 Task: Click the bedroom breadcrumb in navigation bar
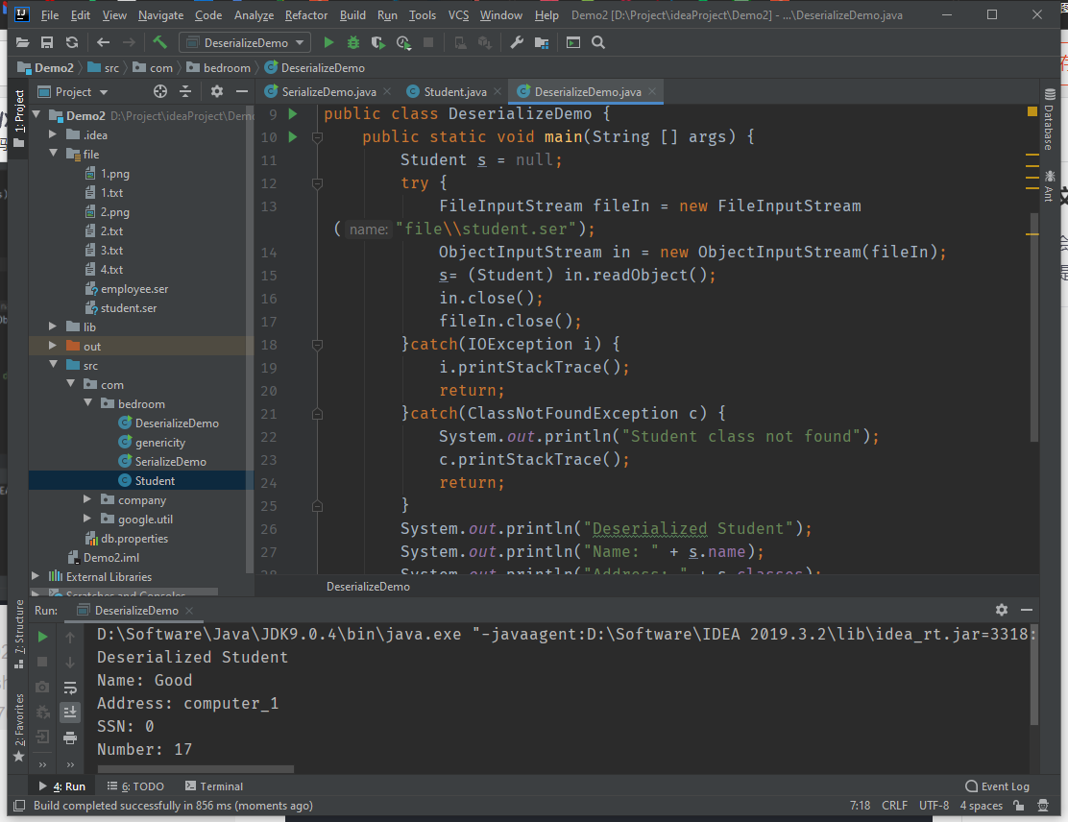(219, 67)
